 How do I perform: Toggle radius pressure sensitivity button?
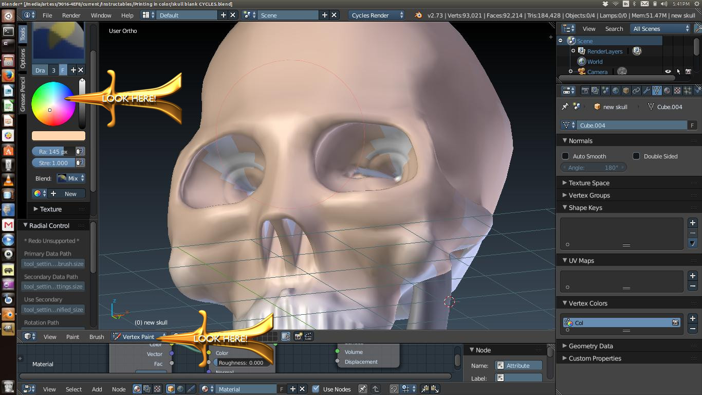click(80, 151)
